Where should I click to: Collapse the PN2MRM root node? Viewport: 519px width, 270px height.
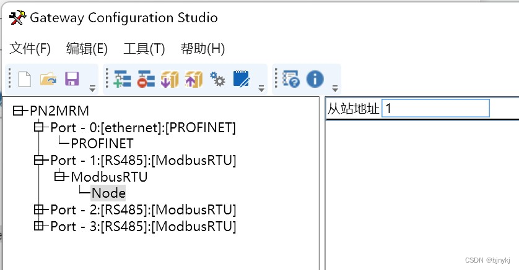click(x=18, y=111)
